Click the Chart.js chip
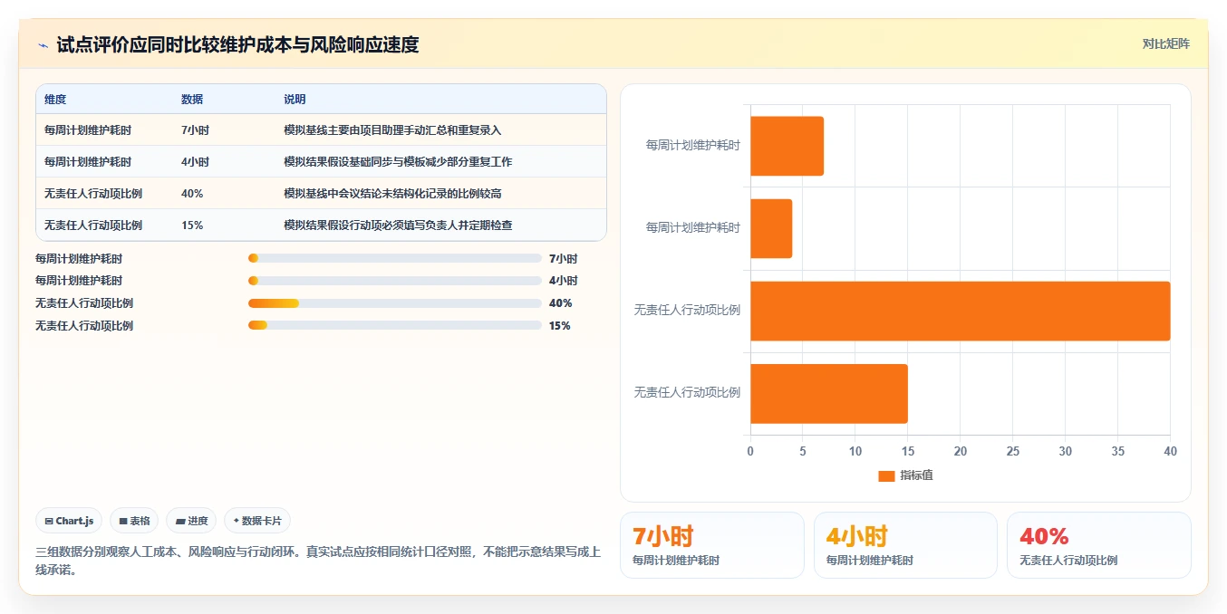 pos(70,521)
